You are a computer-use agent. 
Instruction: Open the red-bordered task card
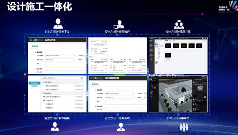click(137, 65)
